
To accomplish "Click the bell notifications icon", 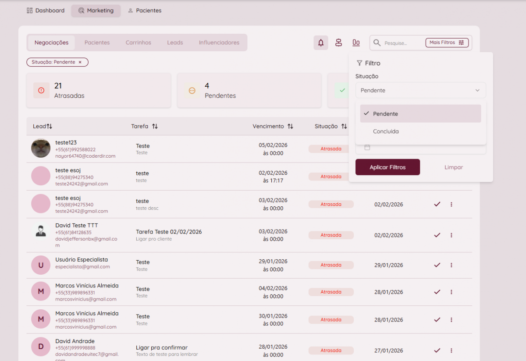I will click(321, 43).
